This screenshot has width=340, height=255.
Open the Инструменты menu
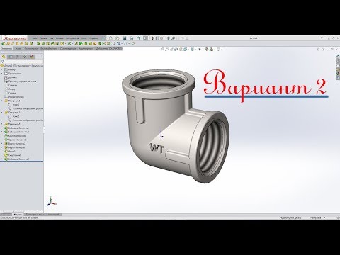[x=72, y=38]
